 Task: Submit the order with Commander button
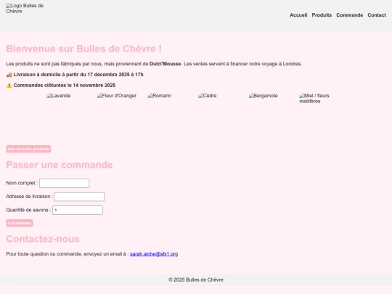(x=20, y=223)
